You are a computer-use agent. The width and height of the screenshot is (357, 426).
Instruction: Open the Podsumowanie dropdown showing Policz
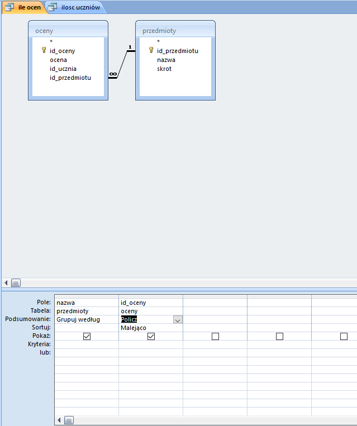tap(178, 320)
